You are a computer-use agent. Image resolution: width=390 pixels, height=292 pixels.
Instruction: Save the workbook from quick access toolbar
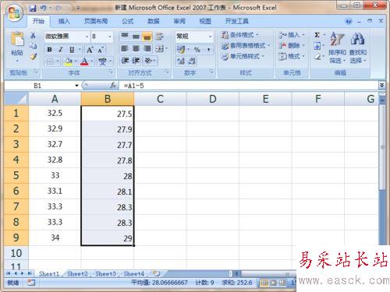33,8
